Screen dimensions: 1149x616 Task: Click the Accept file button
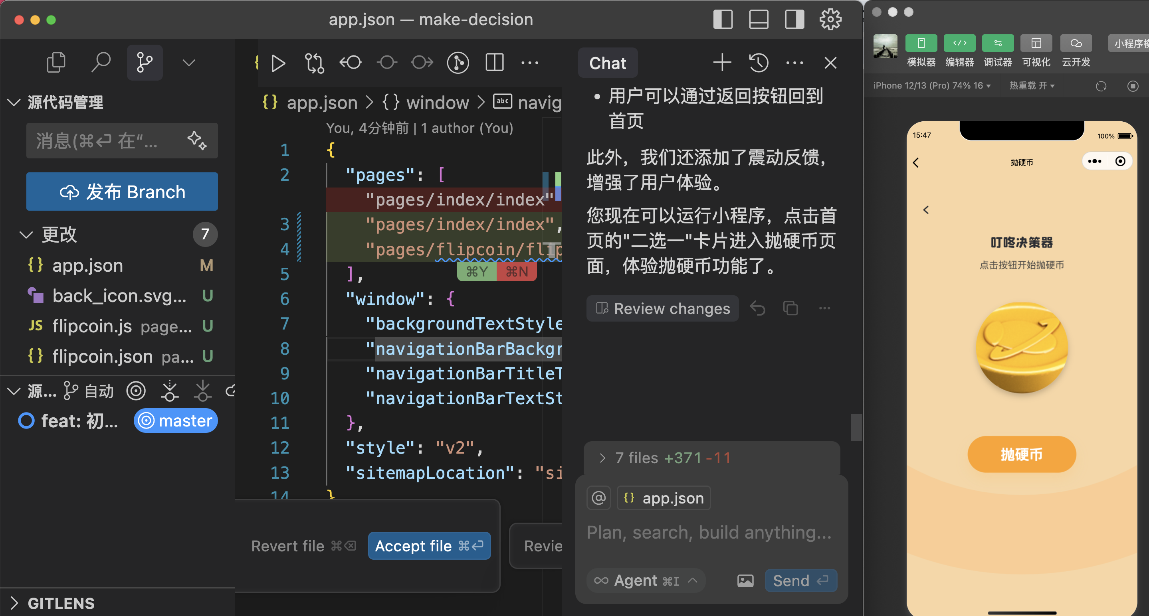pyautogui.click(x=429, y=545)
